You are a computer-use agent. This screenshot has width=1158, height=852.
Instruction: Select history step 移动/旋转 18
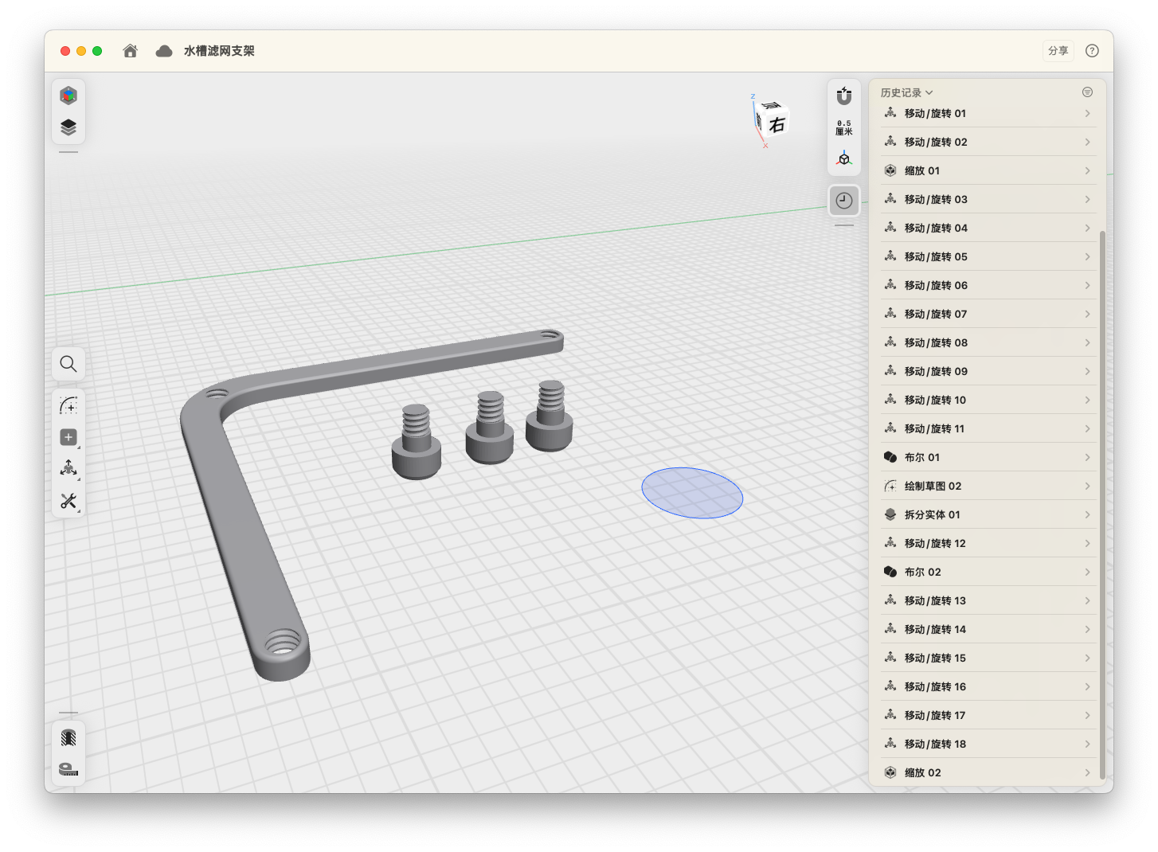[x=988, y=744]
